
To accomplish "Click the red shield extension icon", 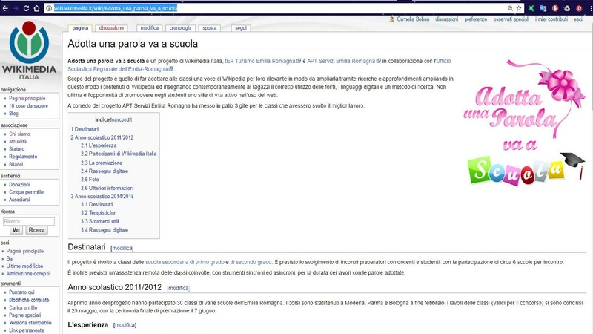I will [555, 8].
